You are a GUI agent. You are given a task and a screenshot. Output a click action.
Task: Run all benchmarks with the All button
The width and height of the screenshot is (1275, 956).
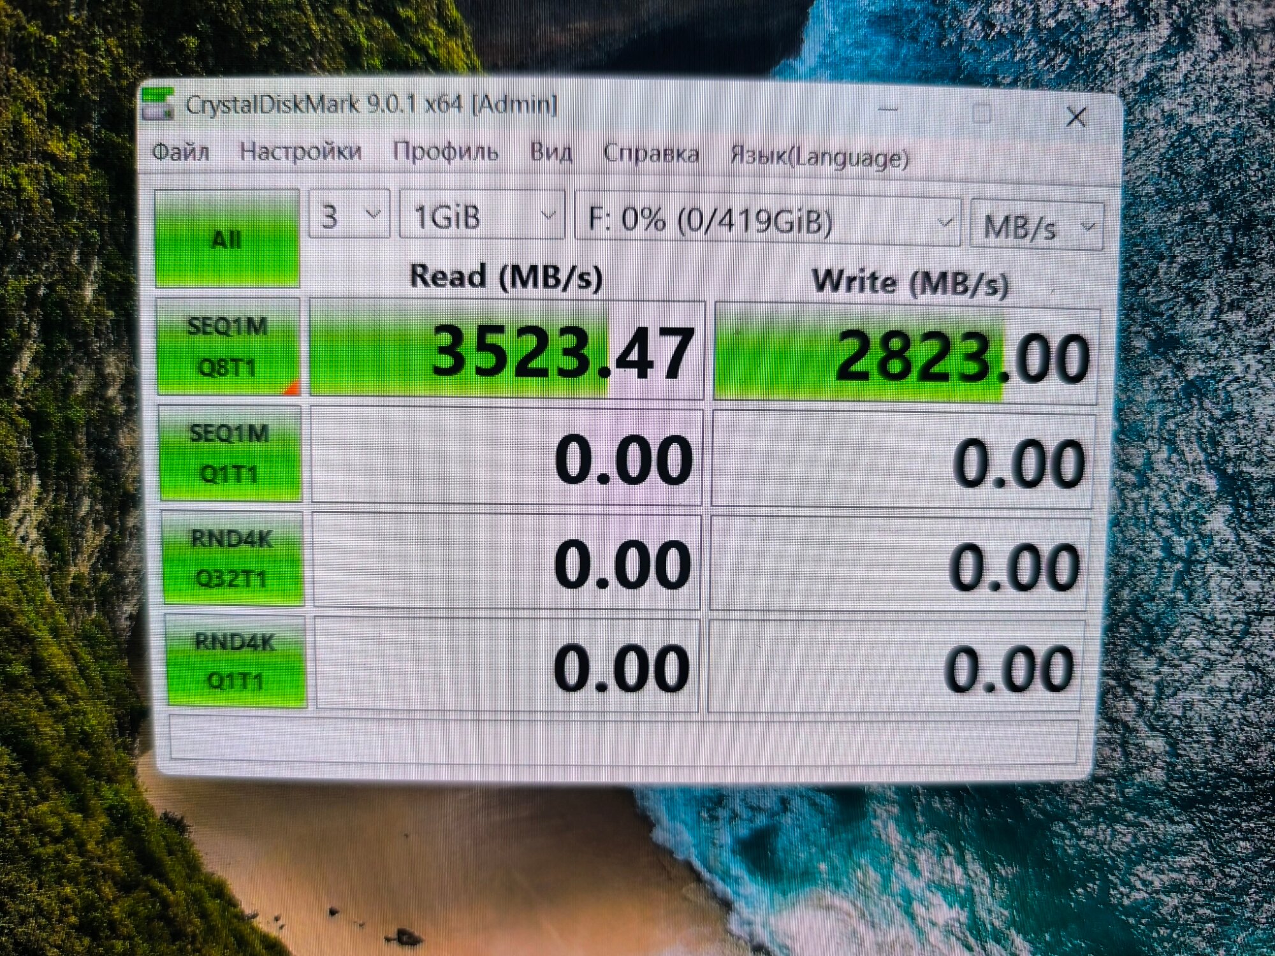pos(226,238)
